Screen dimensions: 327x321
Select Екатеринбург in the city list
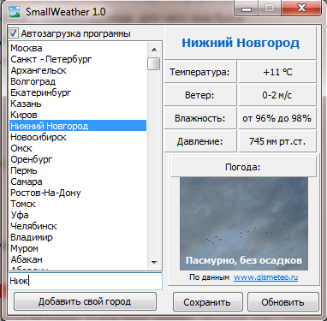78,92
